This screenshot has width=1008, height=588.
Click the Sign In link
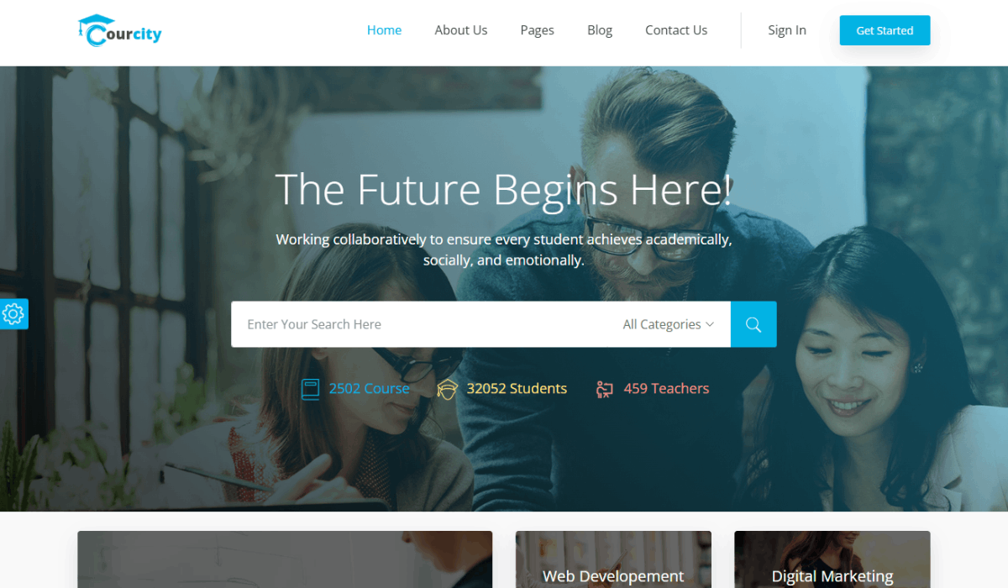787,30
